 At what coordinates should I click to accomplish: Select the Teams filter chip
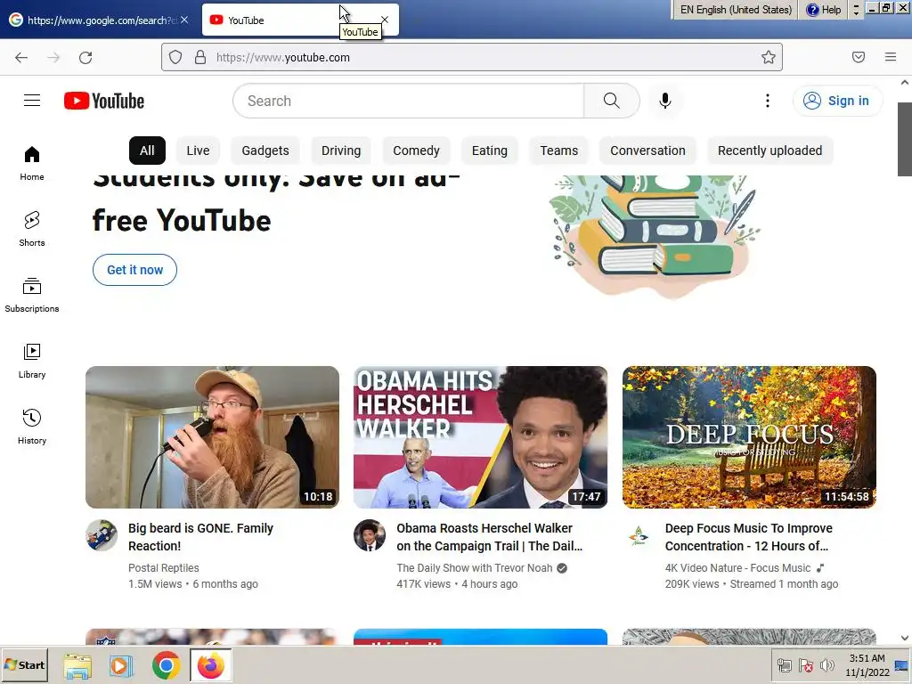pos(559,151)
